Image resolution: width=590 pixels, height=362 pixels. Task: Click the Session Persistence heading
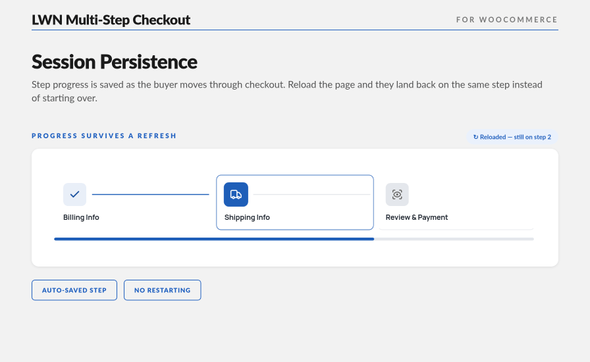[x=115, y=62]
